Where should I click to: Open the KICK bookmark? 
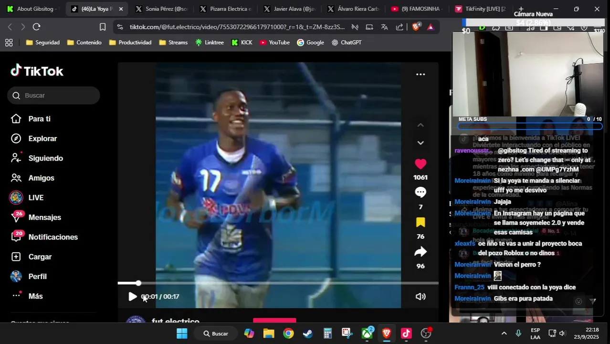pos(242,43)
